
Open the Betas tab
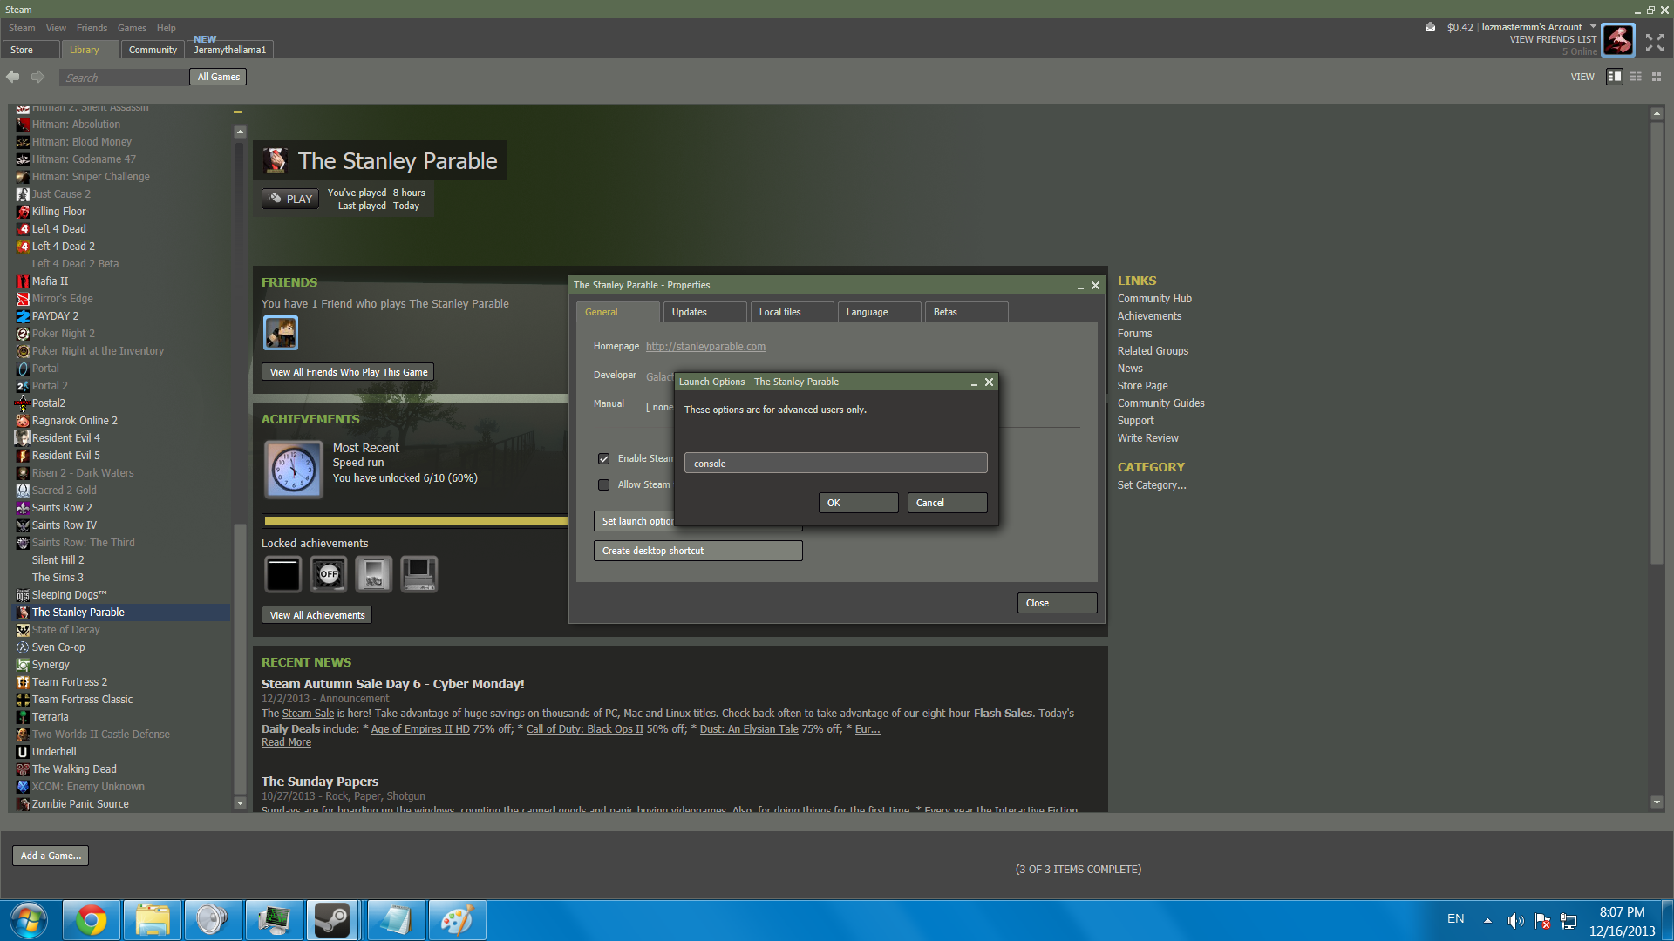[x=965, y=312]
